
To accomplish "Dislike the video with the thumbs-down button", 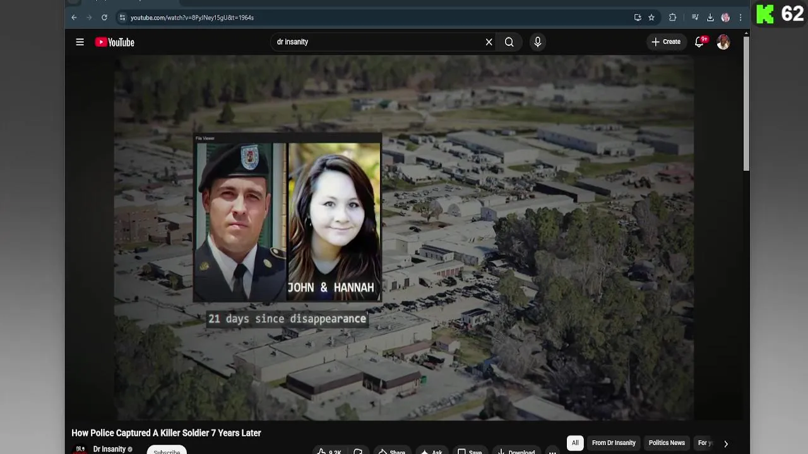I will pos(358,451).
